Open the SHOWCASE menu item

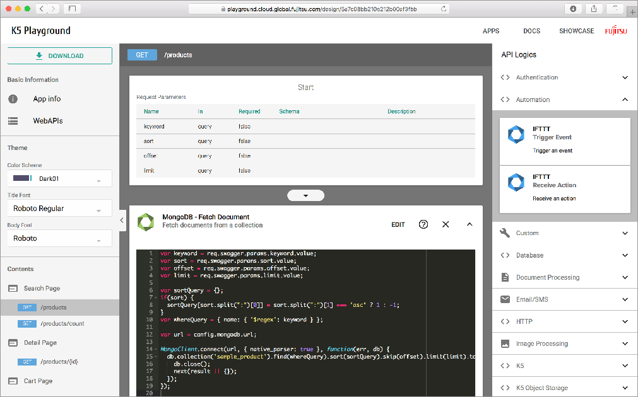click(576, 31)
